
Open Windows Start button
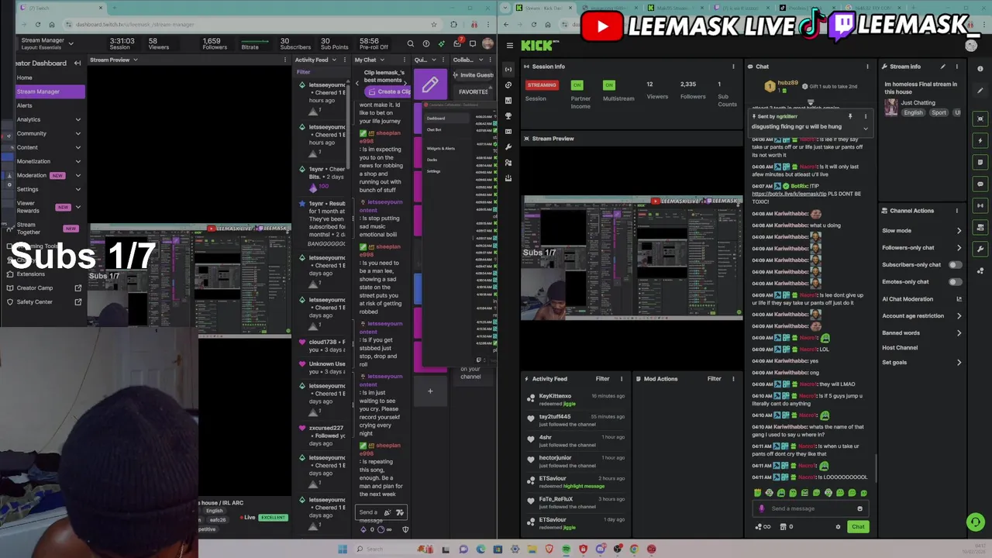pos(342,549)
